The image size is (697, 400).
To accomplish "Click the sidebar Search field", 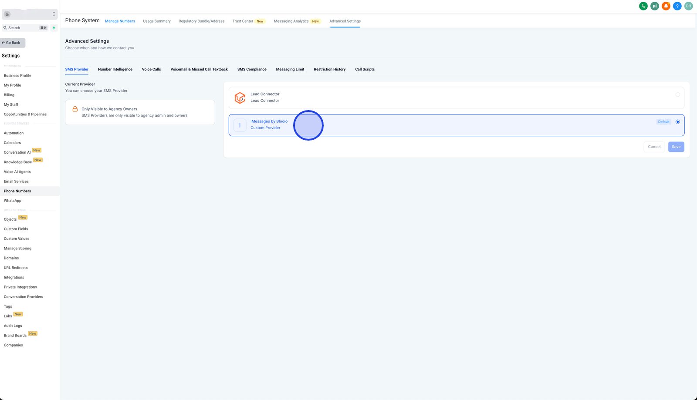I will [x=25, y=28].
